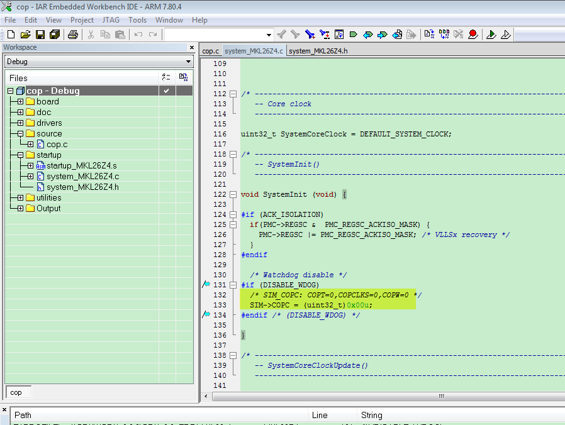This screenshot has height=425, width=565.
Task: Expand the cop.c file node
Action: click(30, 145)
